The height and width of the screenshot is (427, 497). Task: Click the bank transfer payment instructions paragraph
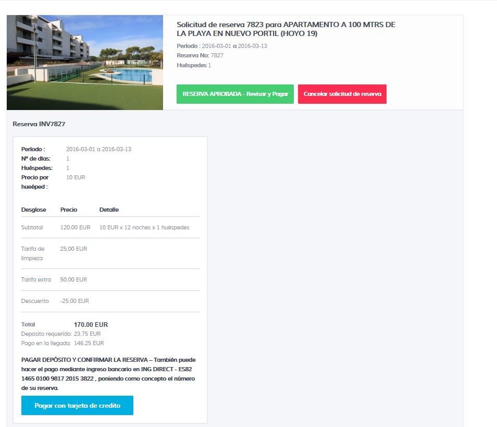pyautogui.click(x=108, y=374)
